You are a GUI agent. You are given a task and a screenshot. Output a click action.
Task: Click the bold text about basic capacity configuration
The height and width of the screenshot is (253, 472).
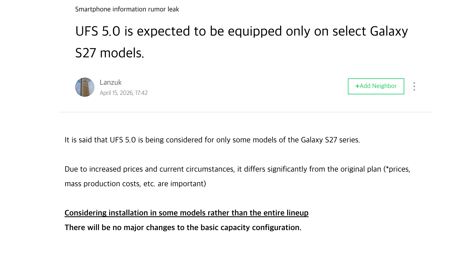click(183, 227)
